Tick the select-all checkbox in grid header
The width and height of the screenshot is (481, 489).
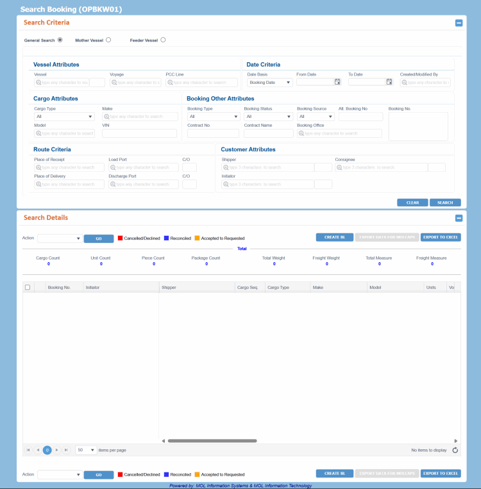pos(28,288)
